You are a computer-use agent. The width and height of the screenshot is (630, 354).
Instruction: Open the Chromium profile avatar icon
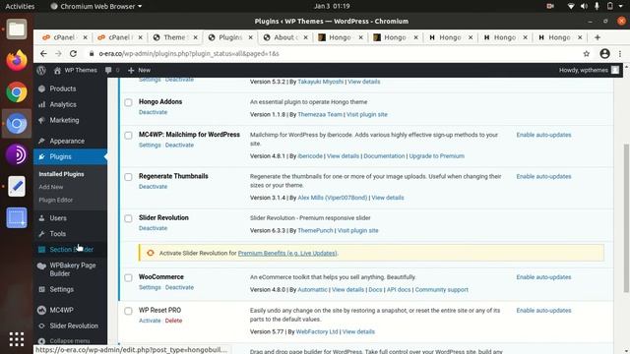(x=604, y=53)
